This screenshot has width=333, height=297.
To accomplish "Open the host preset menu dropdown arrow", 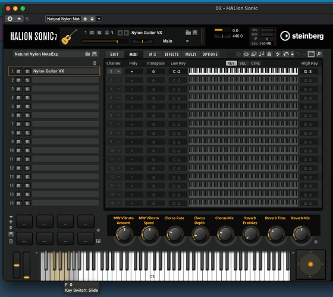I will click(99, 19).
